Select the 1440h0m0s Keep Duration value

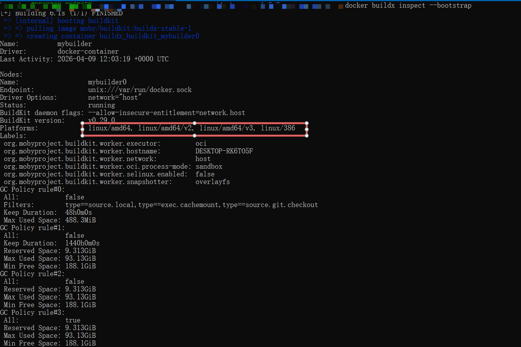83,243
